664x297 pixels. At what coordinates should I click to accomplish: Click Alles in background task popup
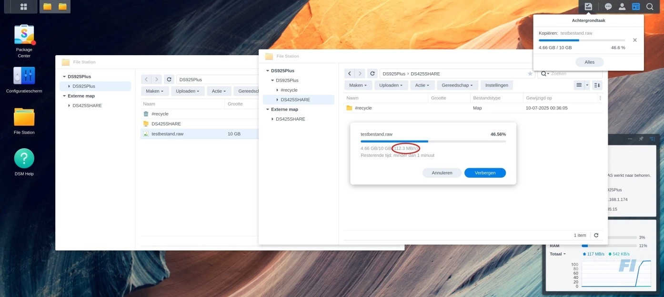pos(589,62)
